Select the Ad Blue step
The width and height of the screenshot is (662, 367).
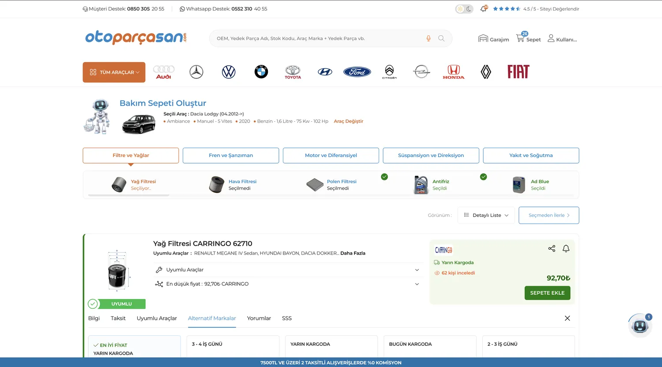point(530,185)
